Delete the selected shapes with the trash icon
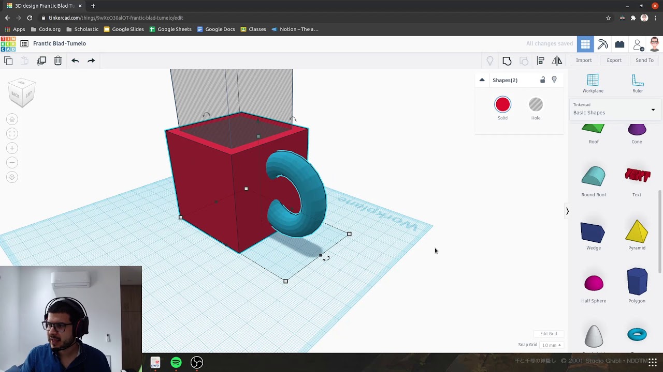This screenshot has width=663, height=372. tap(58, 60)
